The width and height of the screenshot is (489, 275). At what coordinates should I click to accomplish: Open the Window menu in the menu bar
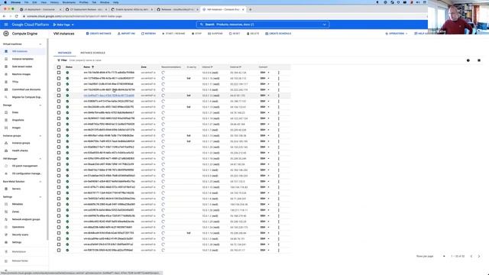[x=105, y=2]
